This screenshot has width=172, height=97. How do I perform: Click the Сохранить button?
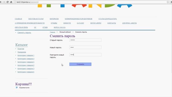[x=80, y=64]
